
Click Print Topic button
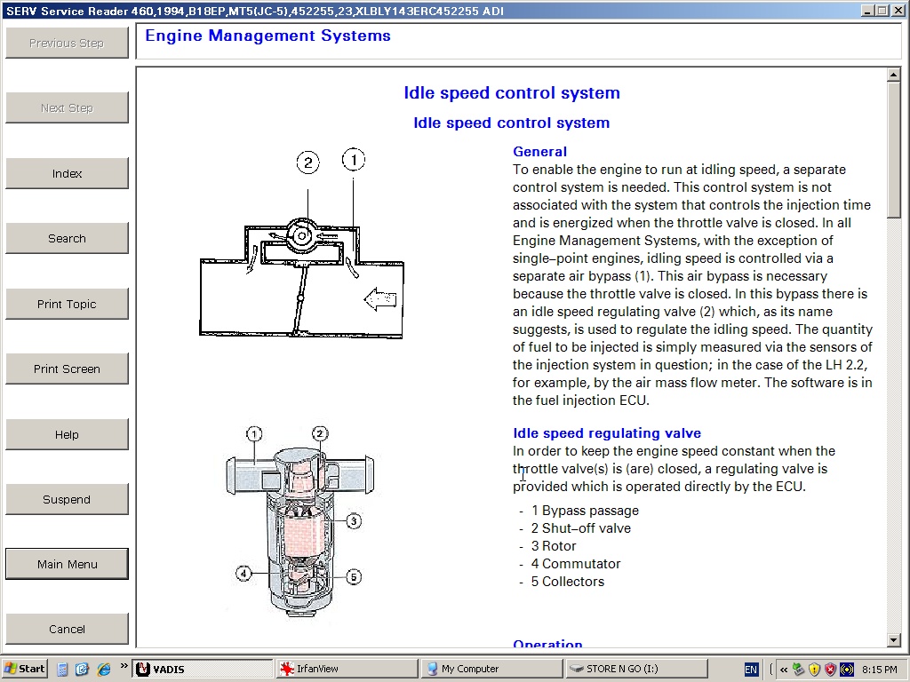coord(67,304)
